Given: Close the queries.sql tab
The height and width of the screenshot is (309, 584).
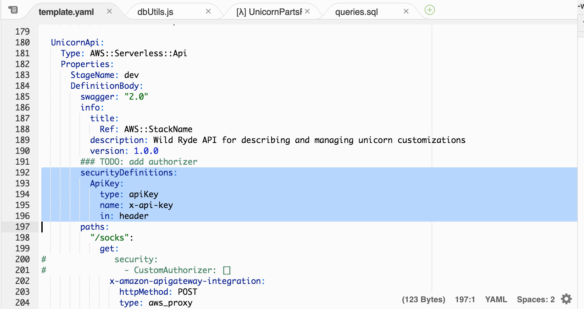Looking at the screenshot, I should tap(406, 11).
